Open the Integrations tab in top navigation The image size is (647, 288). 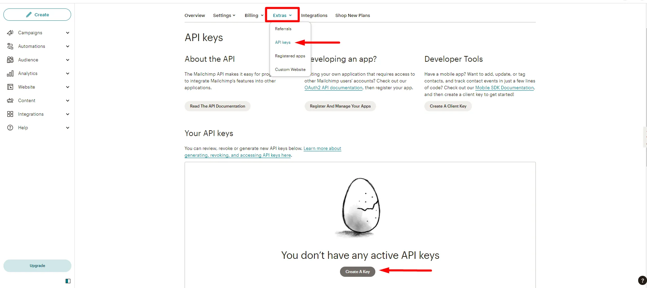point(314,15)
